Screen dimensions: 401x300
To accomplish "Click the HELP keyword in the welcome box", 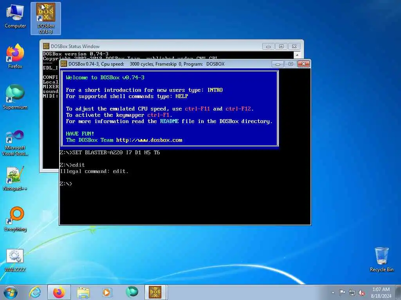I will coord(182,96).
